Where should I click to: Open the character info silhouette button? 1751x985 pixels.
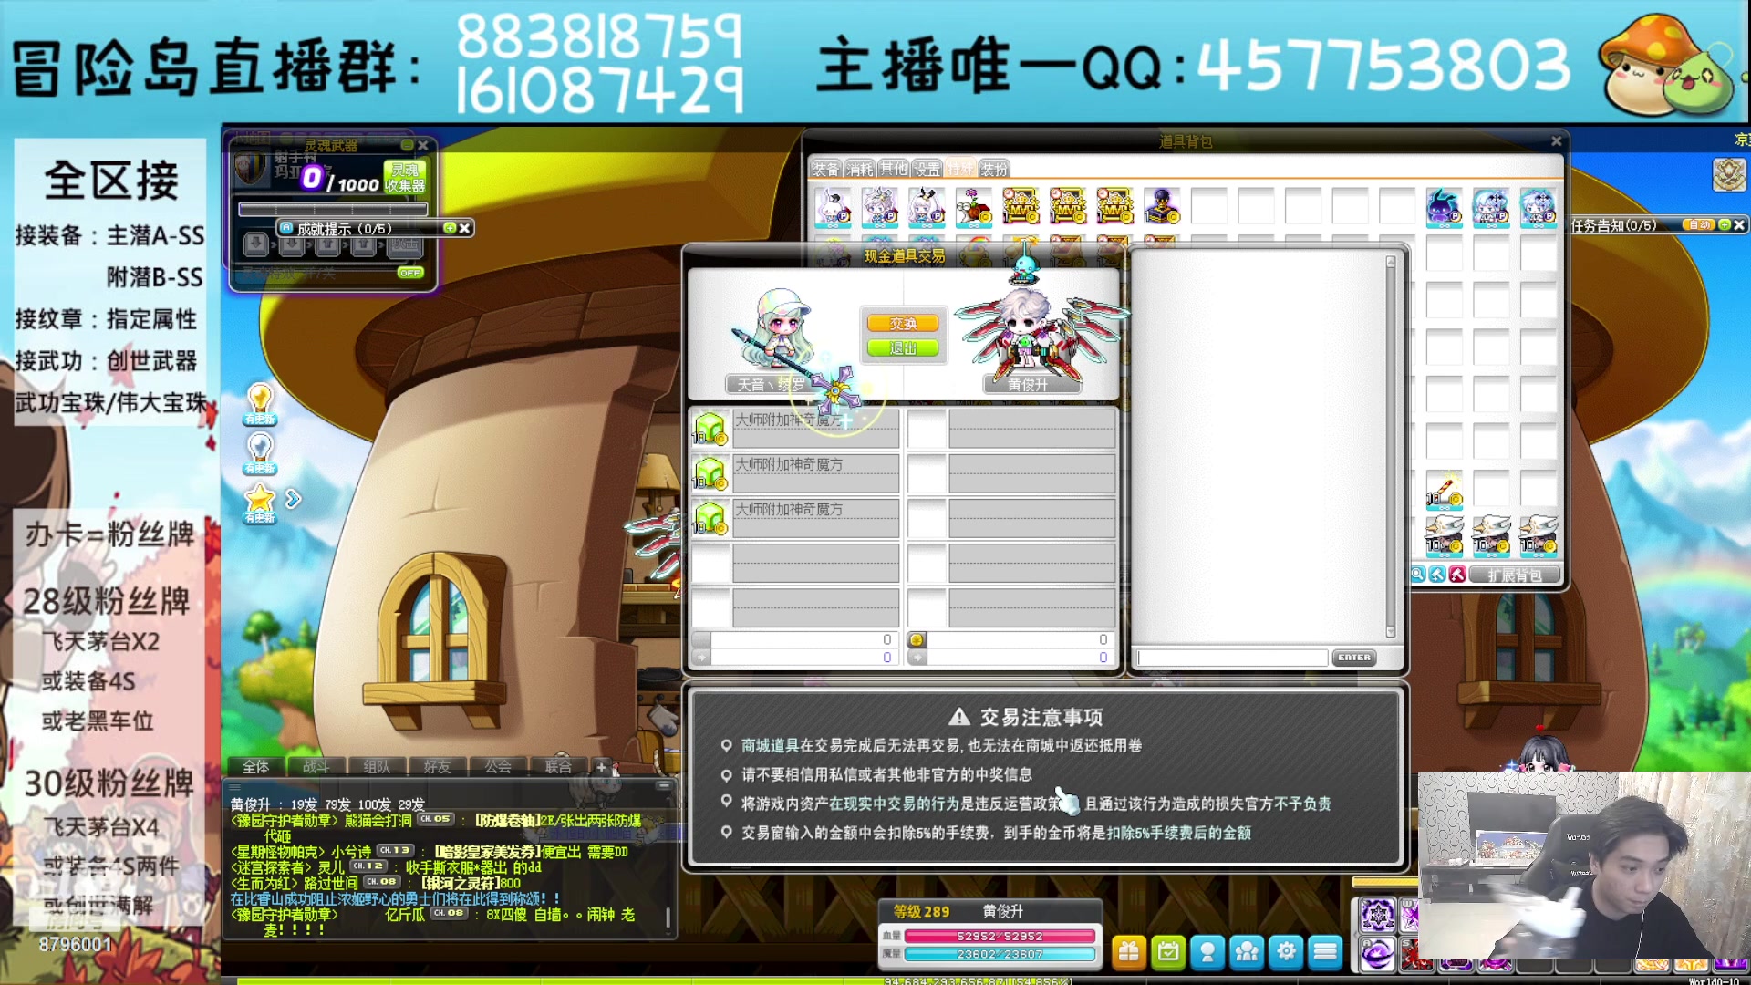(x=1207, y=952)
